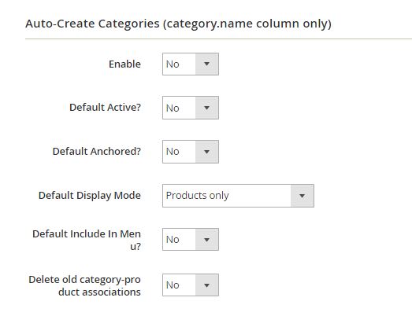Viewport: 412px width, 316px height.
Task: Open the Default Anchored? dropdown arrow
Action: [207, 152]
